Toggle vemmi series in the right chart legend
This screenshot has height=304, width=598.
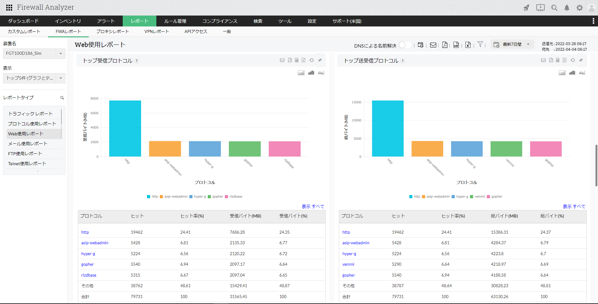coord(477,197)
